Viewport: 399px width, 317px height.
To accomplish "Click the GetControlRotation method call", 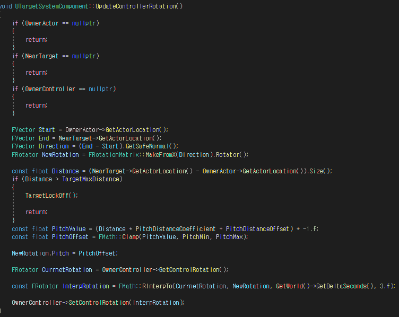I will pyautogui.click(x=189, y=270).
